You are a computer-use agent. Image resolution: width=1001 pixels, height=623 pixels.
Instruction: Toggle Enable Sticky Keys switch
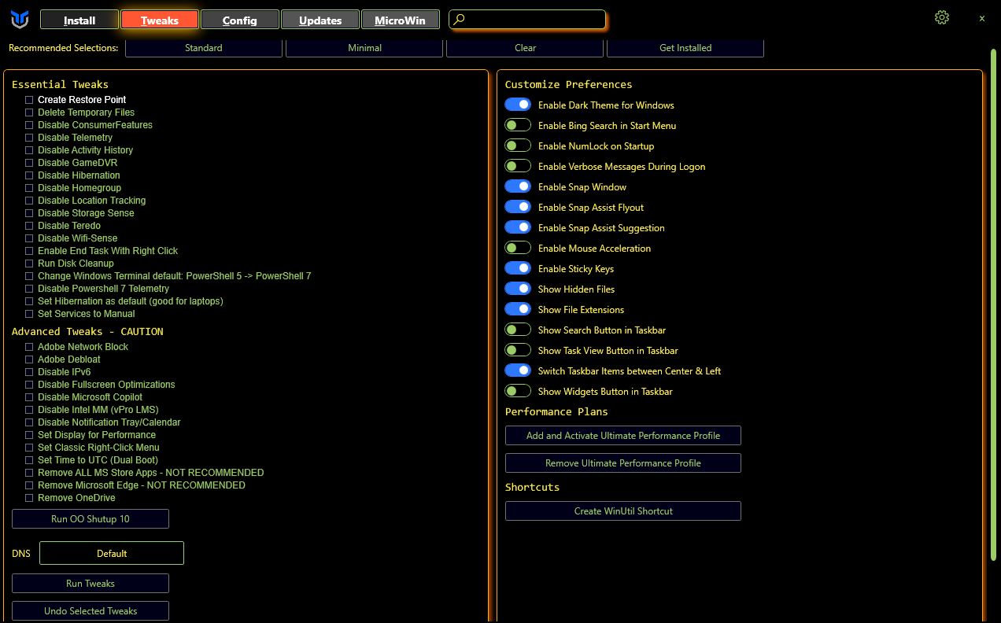pos(518,268)
